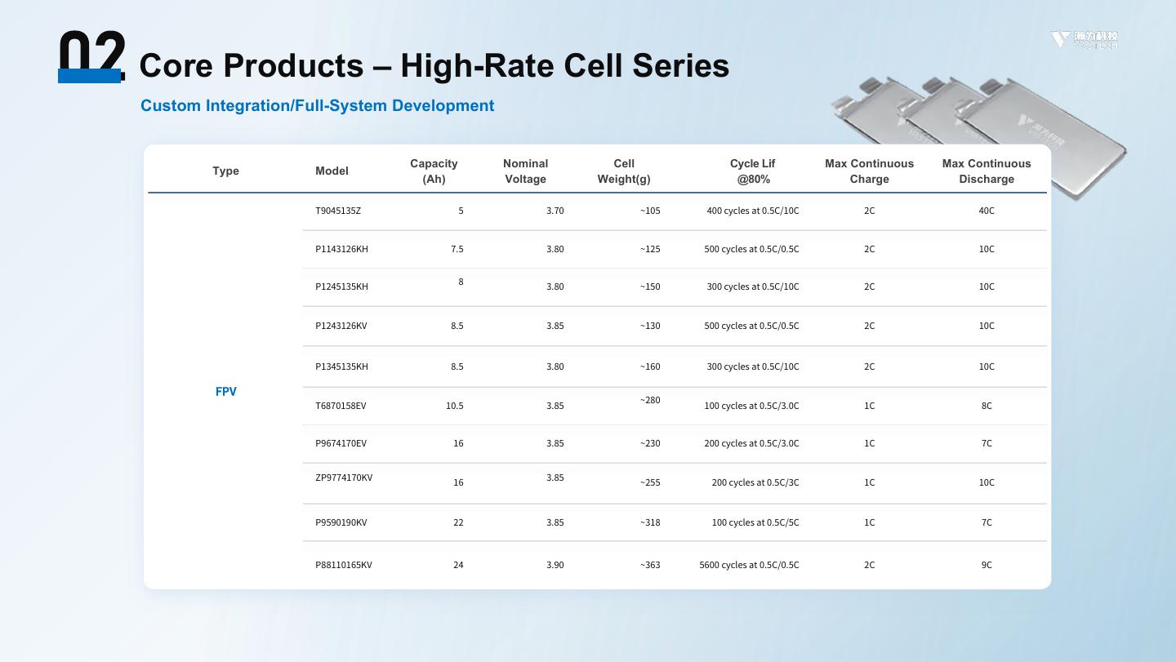
Task: Select the "Capacity (Ah)" column header
Action: pyautogui.click(x=434, y=171)
